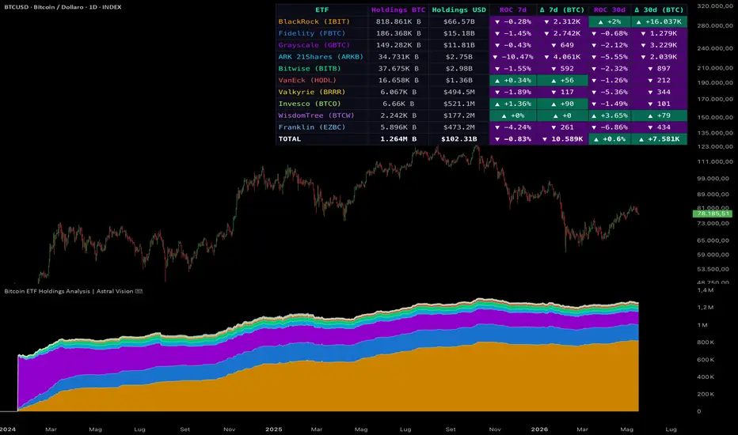Select the Franklin (EZBC) row name
Screen dimensions: 738x435
pyautogui.click(x=311, y=127)
